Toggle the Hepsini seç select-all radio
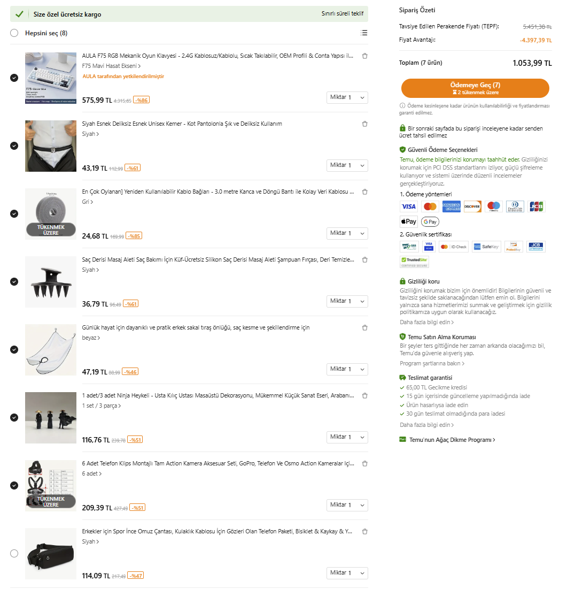The image size is (575, 589). pyautogui.click(x=14, y=33)
